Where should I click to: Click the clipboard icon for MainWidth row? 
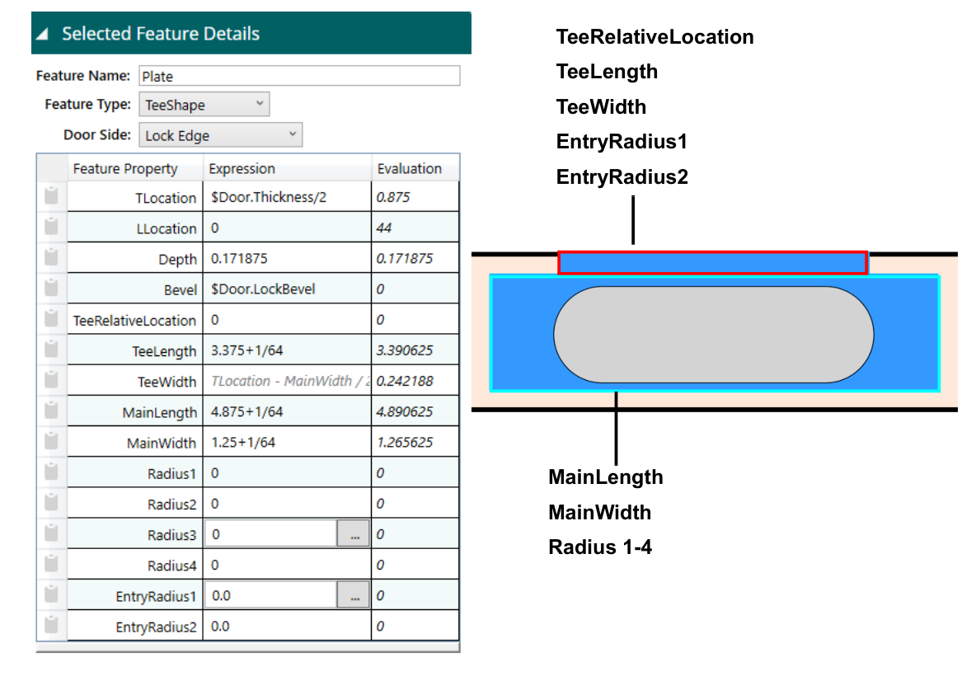click(x=51, y=442)
